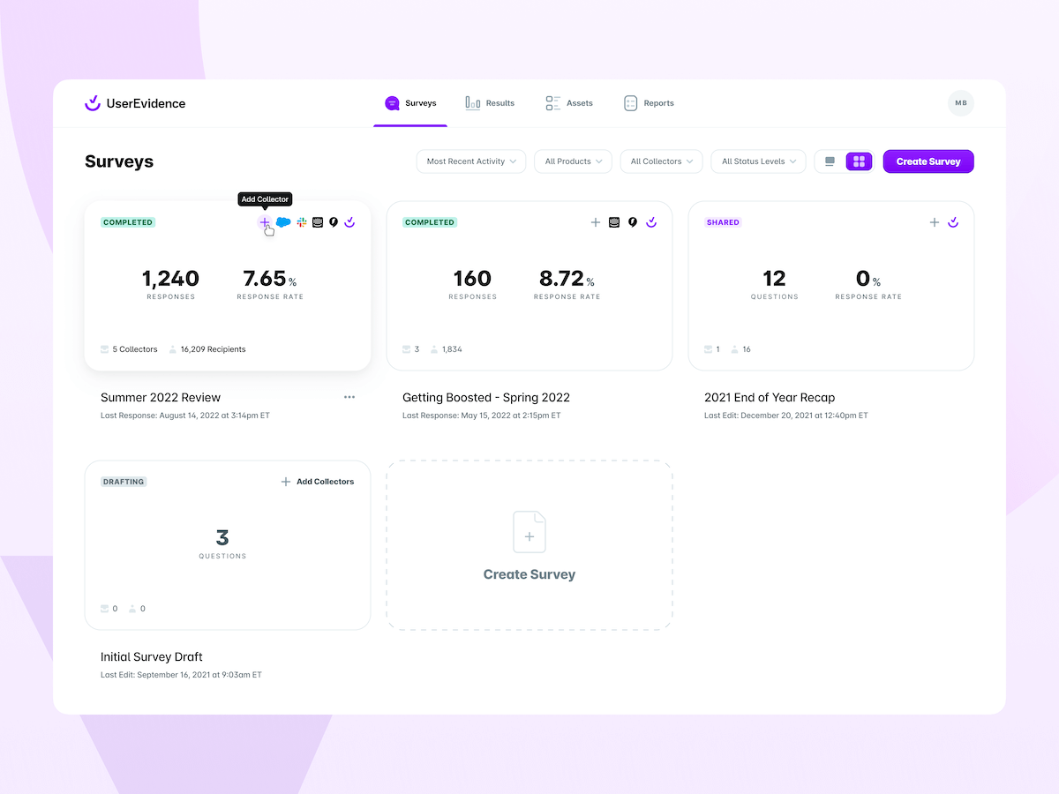Viewport: 1059px width, 794px height.
Task: Click the 5 Collectors count
Action: pyautogui.click(x=129, y=349)
